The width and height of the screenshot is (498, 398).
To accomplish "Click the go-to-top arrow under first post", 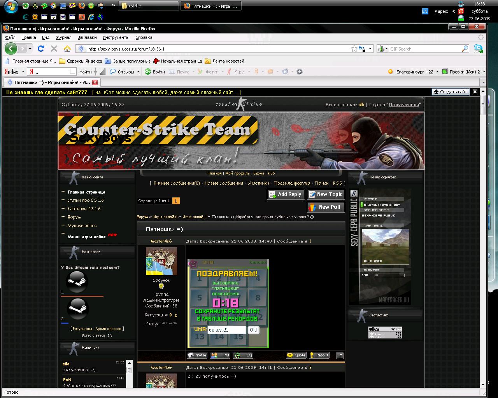I will pyautogui.click(x=340, y=355).
